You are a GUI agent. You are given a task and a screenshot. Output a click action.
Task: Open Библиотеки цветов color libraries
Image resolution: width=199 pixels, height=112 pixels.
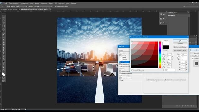click(x=180, y=50)
